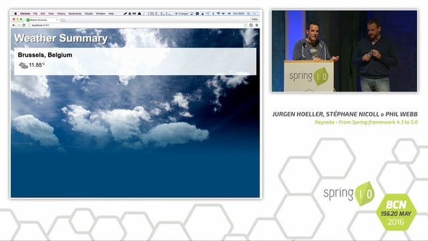Go back to the previous page
Viewport: 428px width, 241px height.
(x=13, y=25)
